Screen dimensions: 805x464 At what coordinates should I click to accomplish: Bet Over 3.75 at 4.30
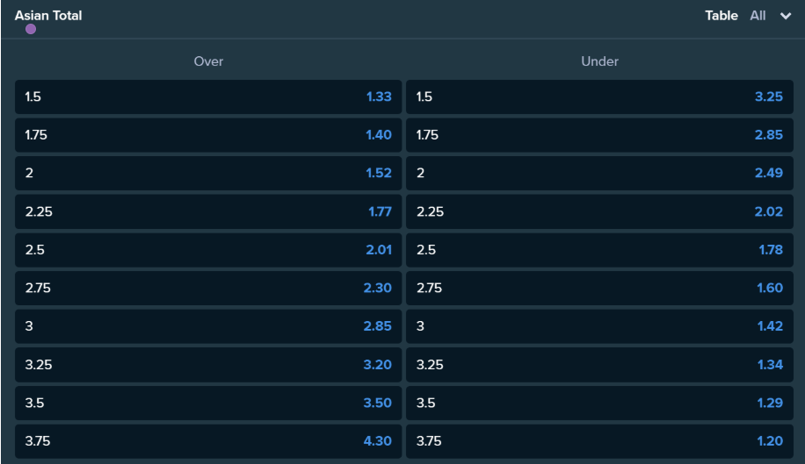pyautogui.click(x=208, y=441)
